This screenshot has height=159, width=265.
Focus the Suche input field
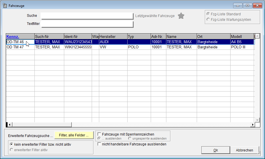[x=87, y=16]
